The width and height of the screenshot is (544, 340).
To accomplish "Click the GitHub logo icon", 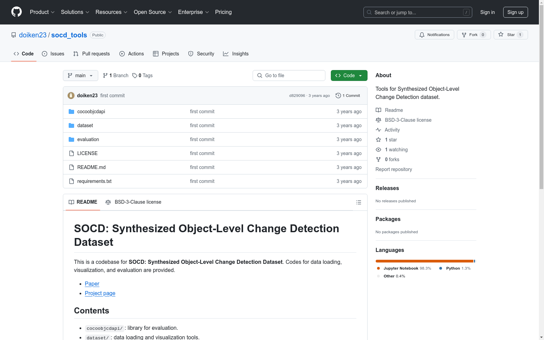I will [16, 12].
